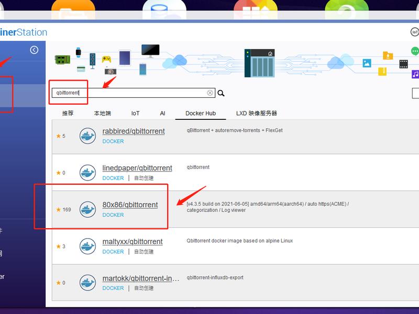
Task: Click the desktop monitor icon in the banner
Action: click(x=150, y=51)
